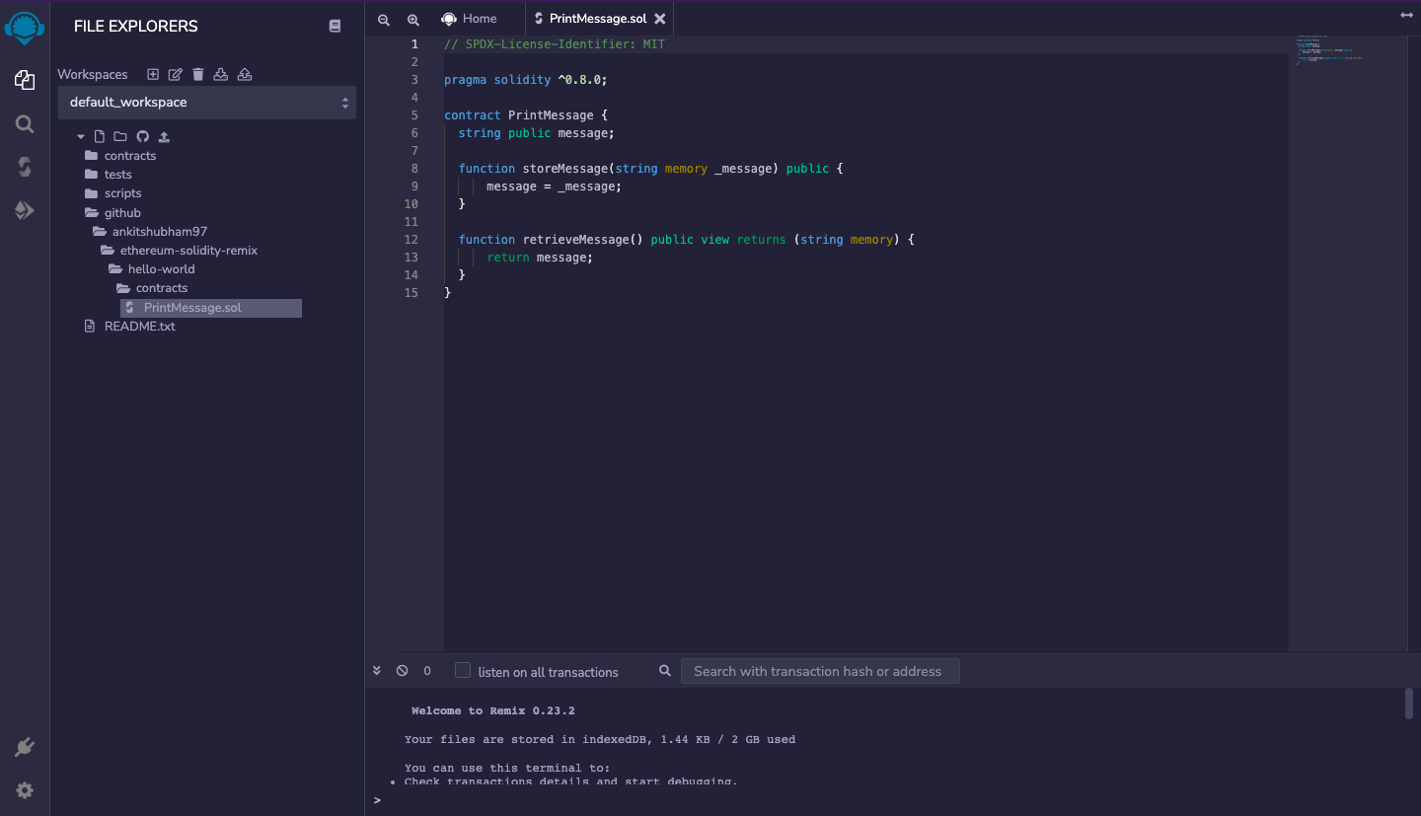Clear the terminal console icon
Screen dimensions: 1421x816
click(402, 671)
